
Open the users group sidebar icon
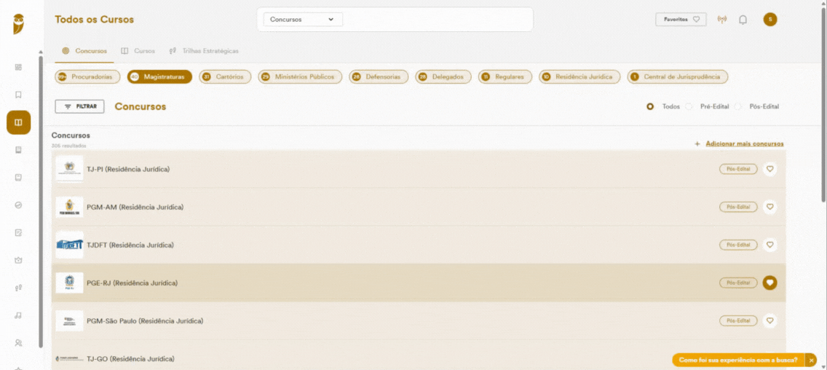coord(18,342)
